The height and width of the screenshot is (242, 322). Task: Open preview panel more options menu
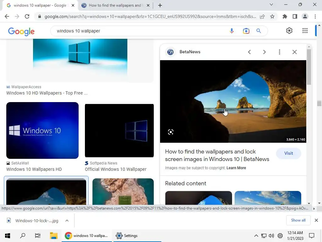click(x=280, y=52)
